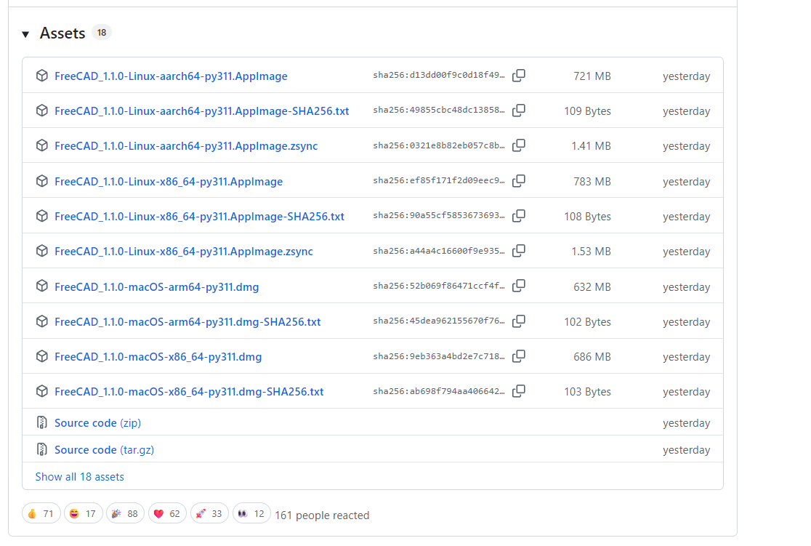Click package icon beside Linux-x86_64 AppImage-SHA256.txt

pyautogui.click(x=42, y=216)
